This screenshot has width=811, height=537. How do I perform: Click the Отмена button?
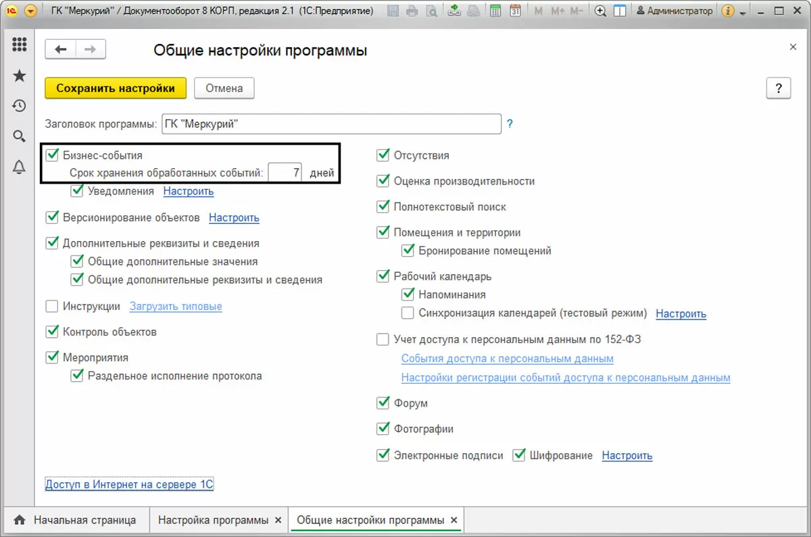tap(224, 88)
